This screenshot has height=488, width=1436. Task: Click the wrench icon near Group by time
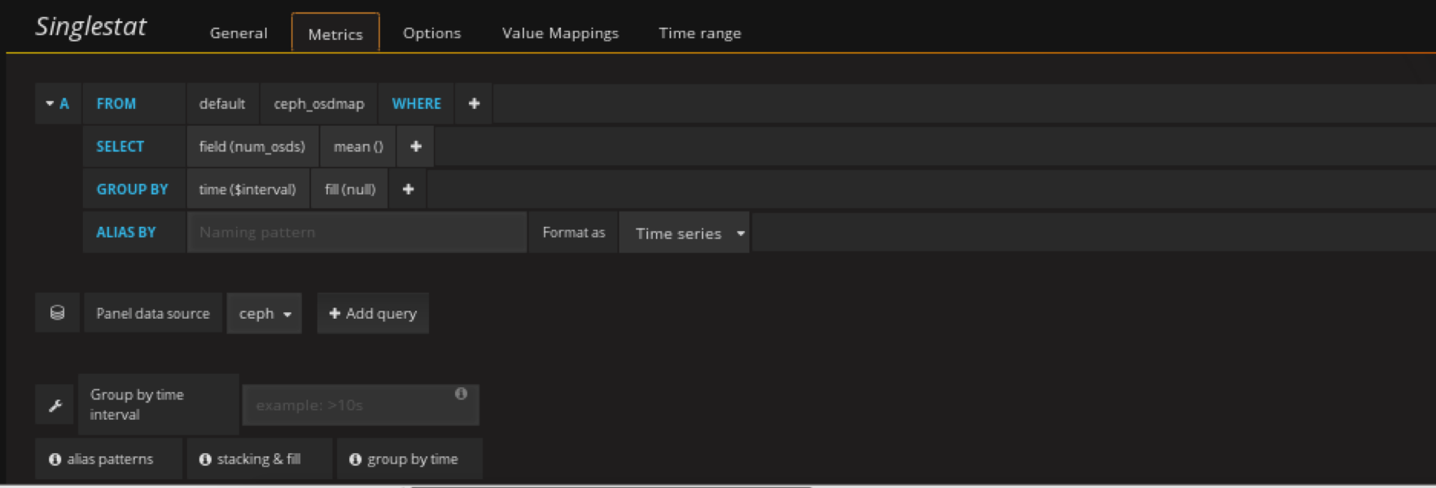point(55,405)
